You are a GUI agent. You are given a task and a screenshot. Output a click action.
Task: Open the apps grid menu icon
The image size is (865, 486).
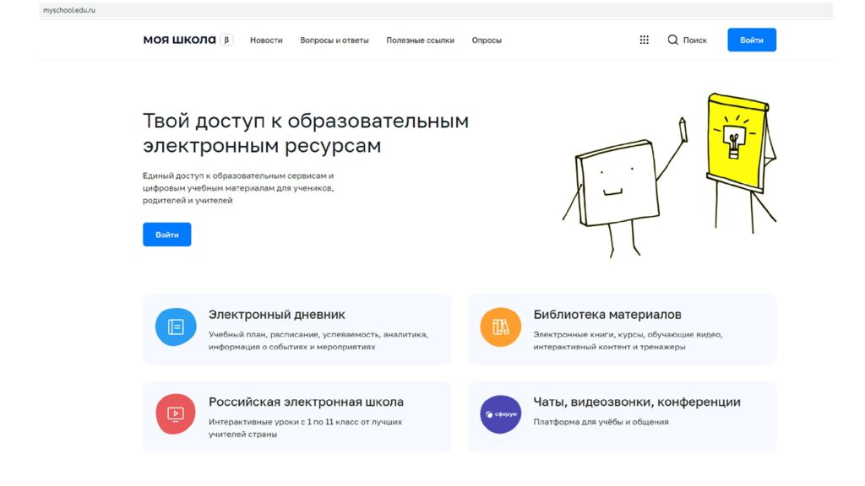tap(644, 40)
